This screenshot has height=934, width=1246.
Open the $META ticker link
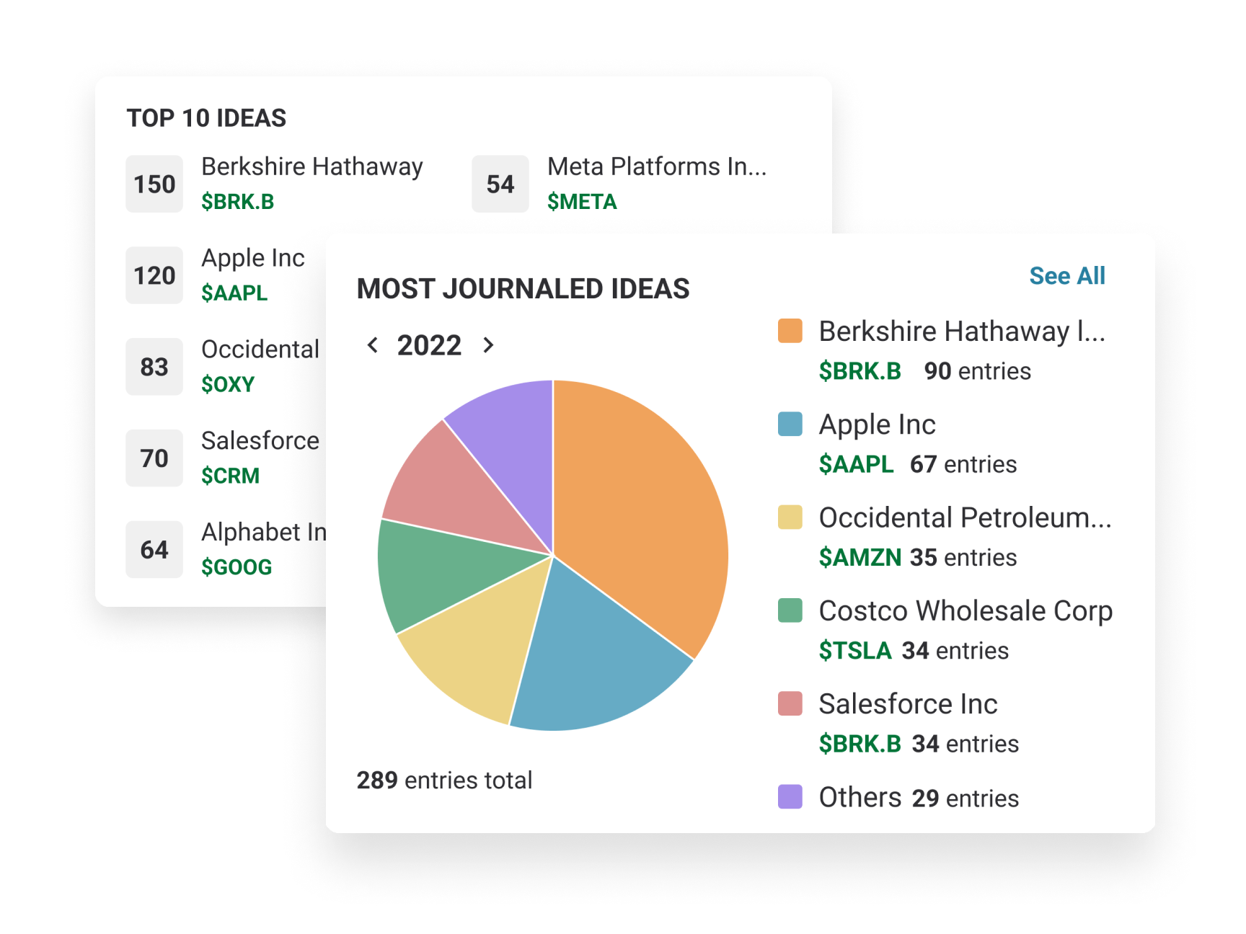(582, 202)
